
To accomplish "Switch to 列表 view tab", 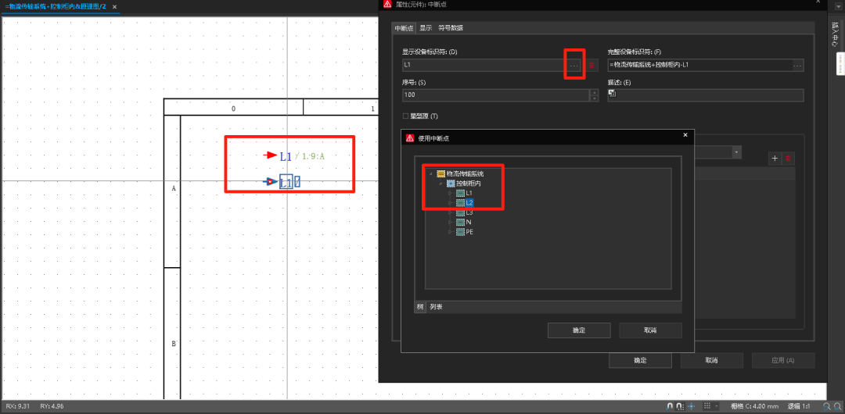I will tap(436, 307).
